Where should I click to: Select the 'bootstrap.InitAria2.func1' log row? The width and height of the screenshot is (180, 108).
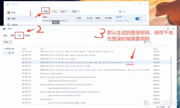pos(96,92)
